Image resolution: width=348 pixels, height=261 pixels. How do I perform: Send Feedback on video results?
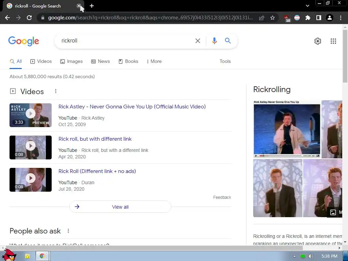222,197
